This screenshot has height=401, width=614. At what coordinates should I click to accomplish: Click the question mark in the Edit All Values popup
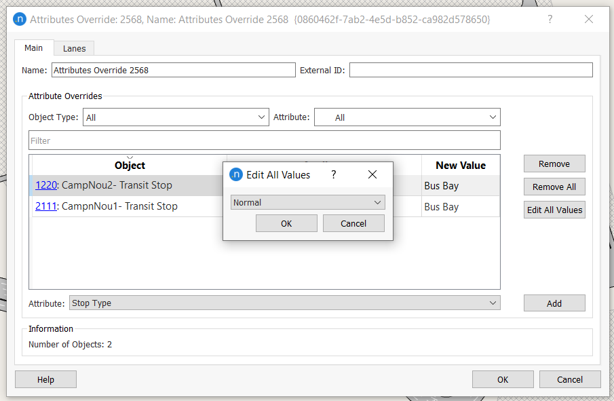[x=333, y=174]
